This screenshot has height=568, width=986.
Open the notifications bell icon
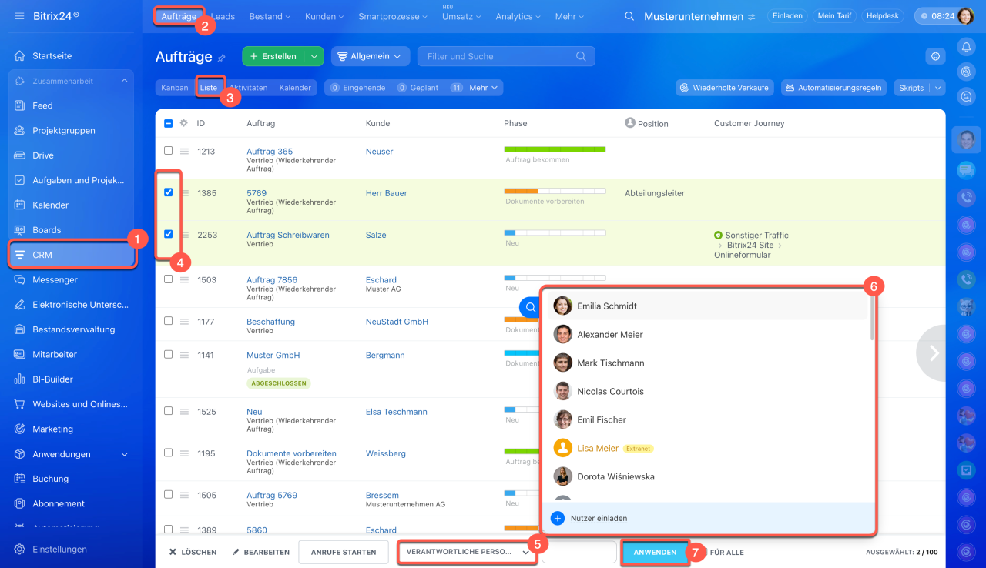pyautogui.click(x=966, y=48)
